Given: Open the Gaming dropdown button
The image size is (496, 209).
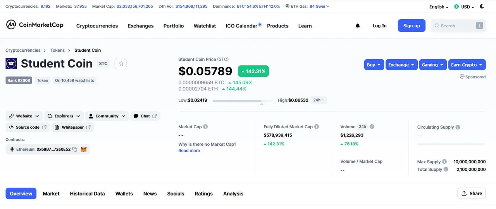Looking at the screenshot, I should pos(433,65).
